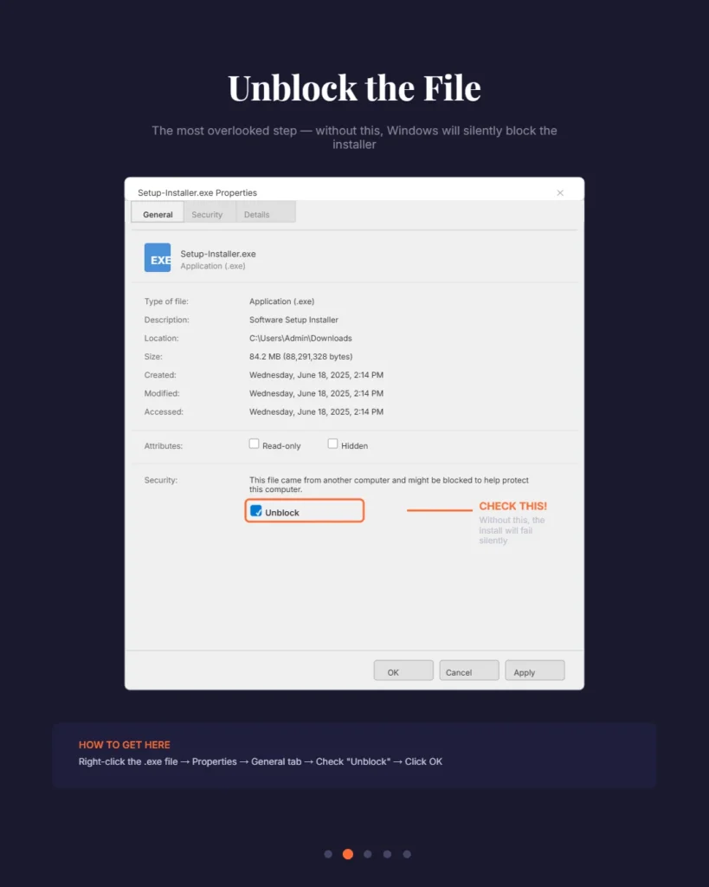The height and width of the screenshot is (887, 709).
Task: Click the first slide navigation dot
Action: click(327, 853)
